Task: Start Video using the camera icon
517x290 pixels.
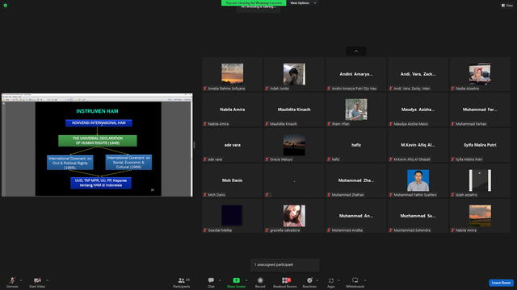Action: [37, 280]
